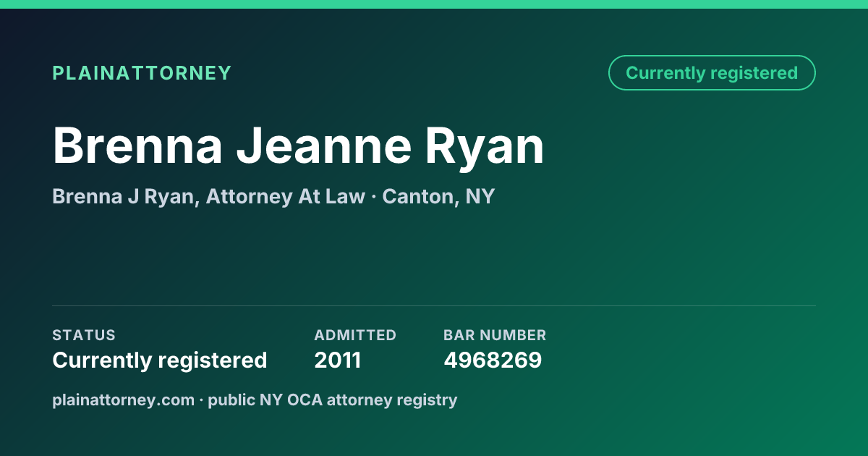The image size is (868, 456).
Task: Click the Currently registered status value
Action: click(160, 360)
